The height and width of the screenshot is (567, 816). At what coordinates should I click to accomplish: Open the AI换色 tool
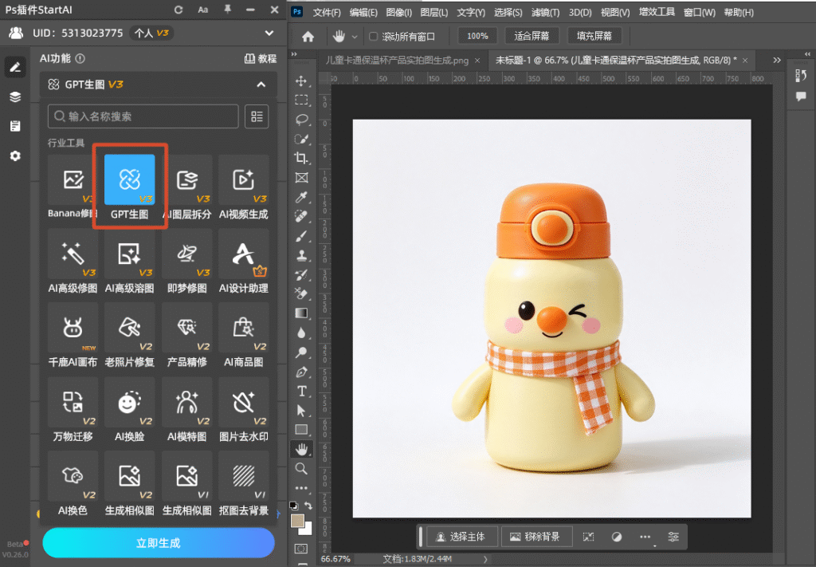click(x=73, y=484)
